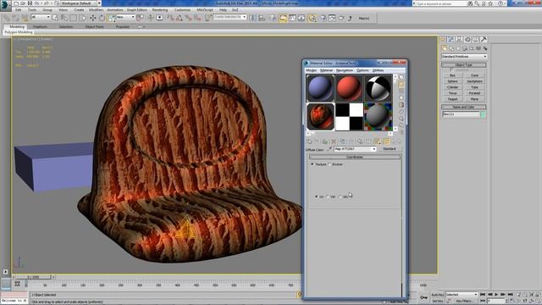This screenshot has height=305, width=542.
Task: Collapse the Object Type rollout
Action: [464, 65]
